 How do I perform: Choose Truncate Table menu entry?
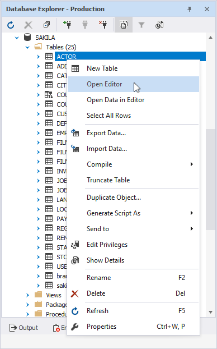click(133, 180)
